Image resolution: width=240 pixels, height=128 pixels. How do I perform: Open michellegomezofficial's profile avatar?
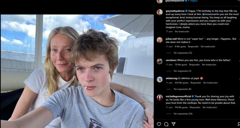[160, 97]
